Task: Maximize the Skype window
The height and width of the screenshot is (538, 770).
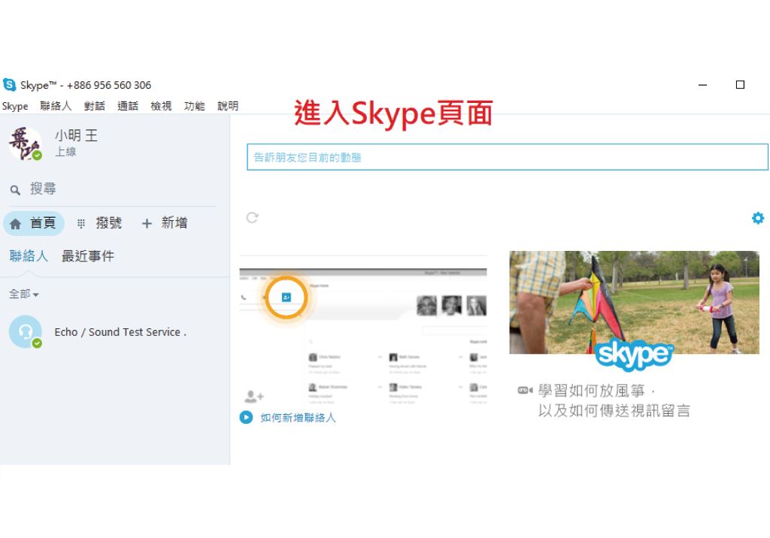Action: [740, 85]
